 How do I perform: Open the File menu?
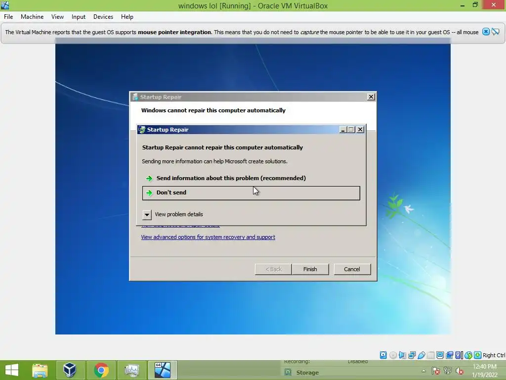(8, 17)
